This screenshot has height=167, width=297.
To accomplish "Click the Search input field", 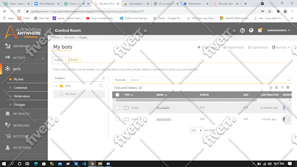I will click(x=207, y=80).
